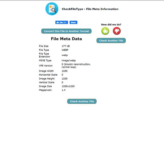Select the Megapixels value 1.4

[64, 90]
